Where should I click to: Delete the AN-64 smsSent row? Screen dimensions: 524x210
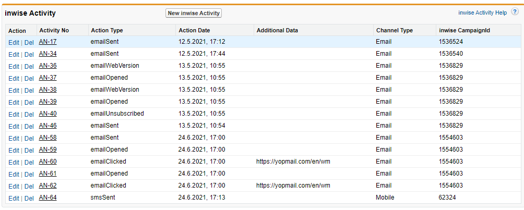pyautogui.click(x=29, y=199)
